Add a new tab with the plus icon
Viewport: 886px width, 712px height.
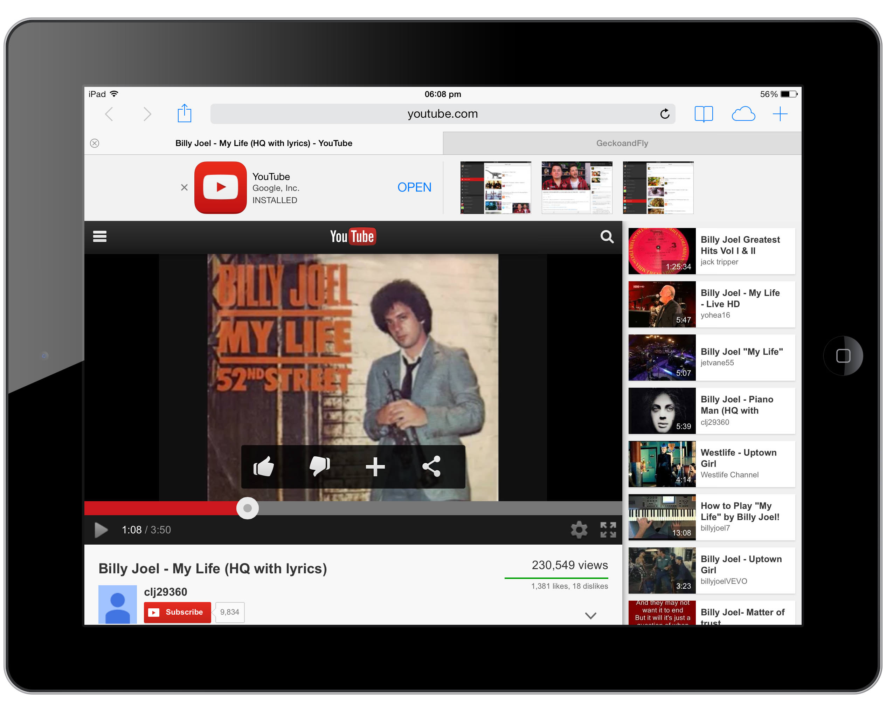(780, 114)
